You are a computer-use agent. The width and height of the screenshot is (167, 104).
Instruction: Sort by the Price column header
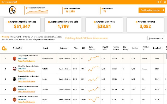click(x=75, y=48)
